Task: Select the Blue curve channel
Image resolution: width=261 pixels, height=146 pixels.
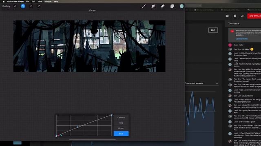Action: (121, 133)
